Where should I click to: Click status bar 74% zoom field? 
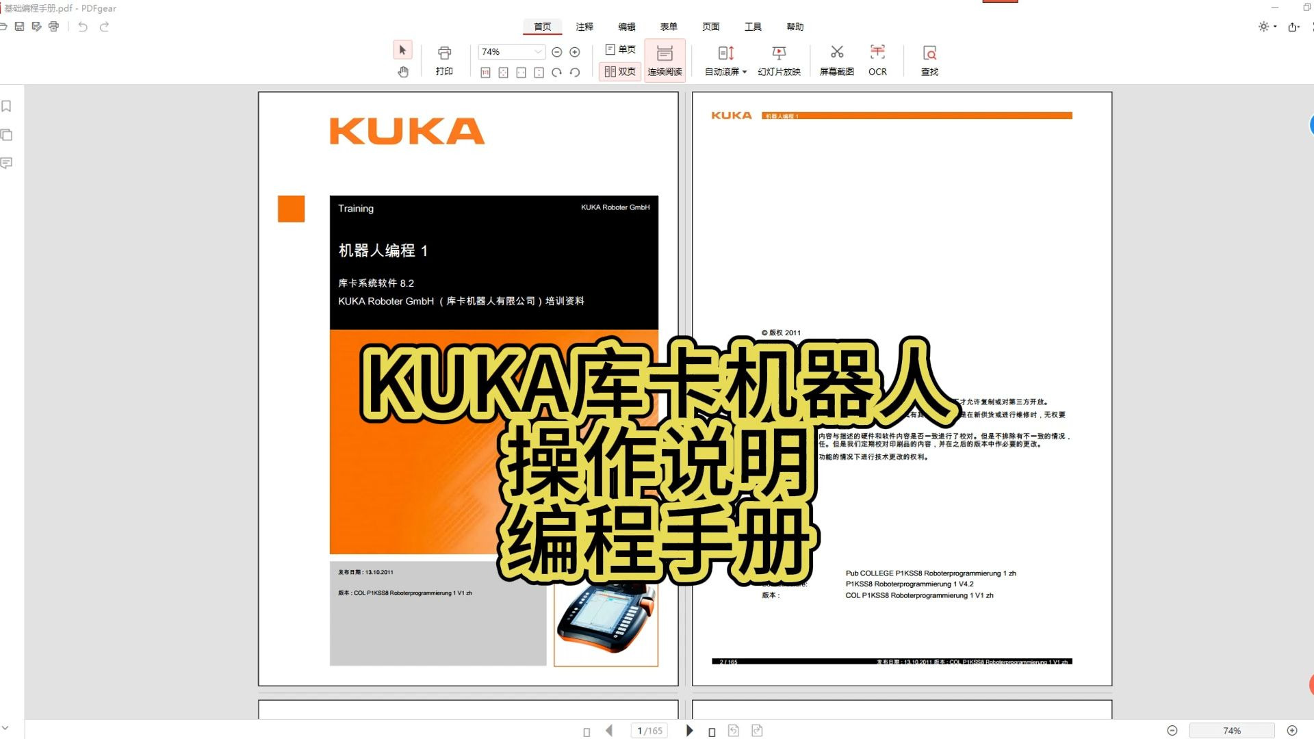pyautogui.click(x=1232, y=731)
